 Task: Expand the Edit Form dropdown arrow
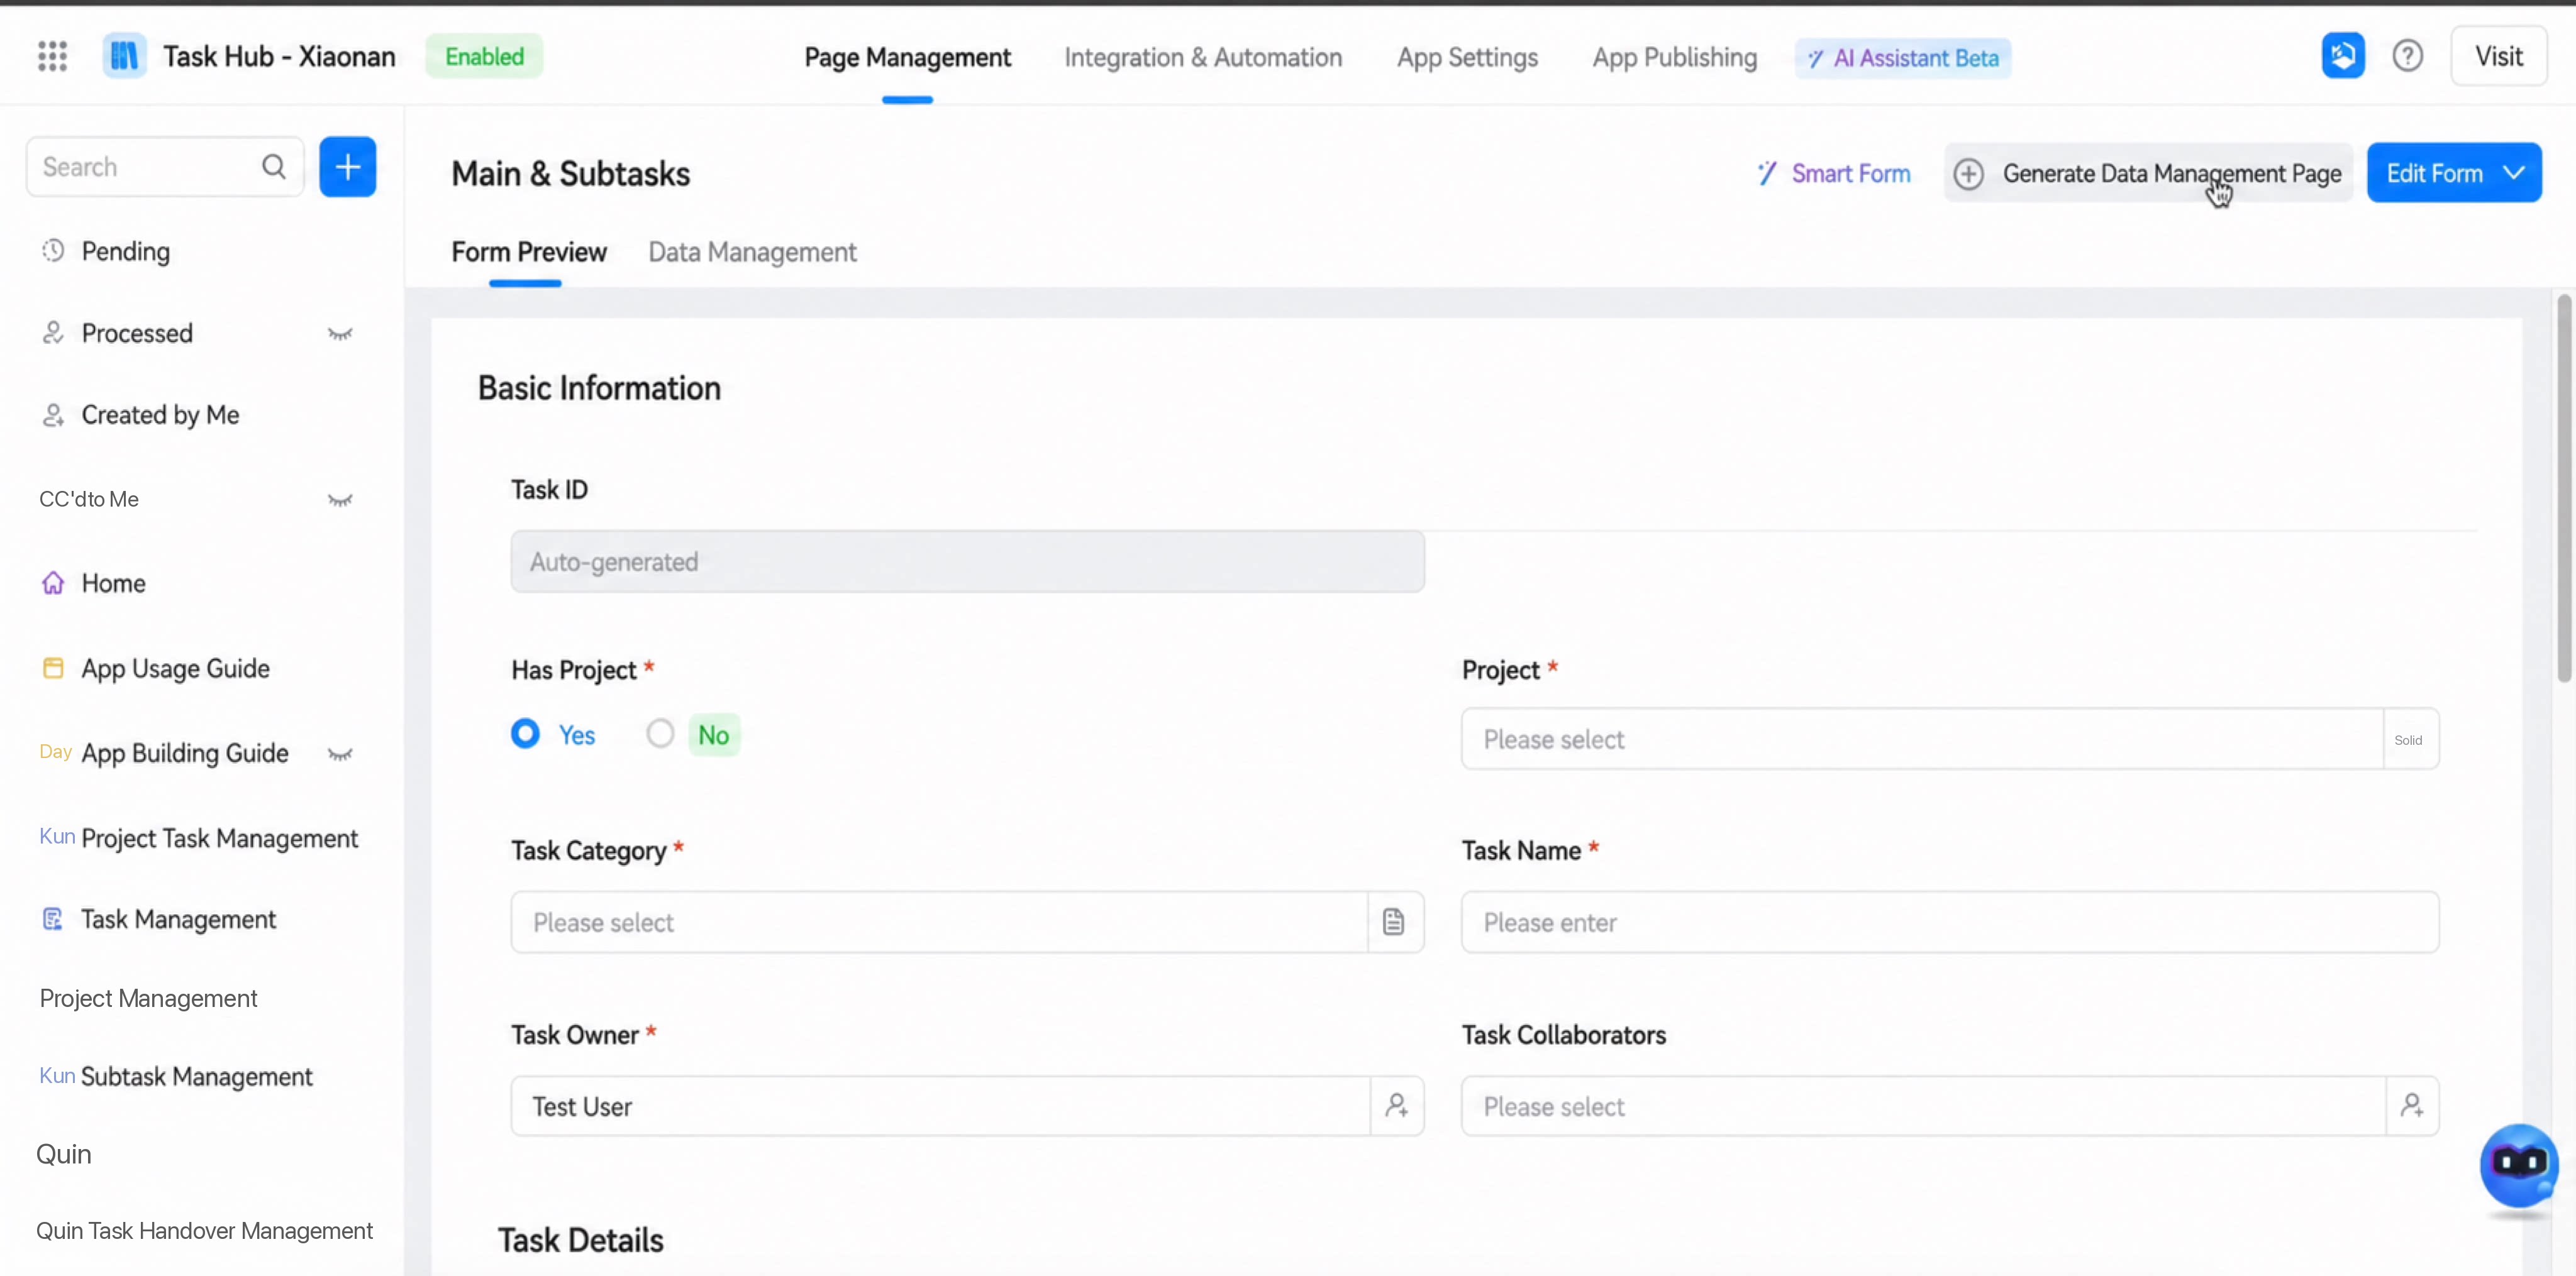[x=2513, y=173]
